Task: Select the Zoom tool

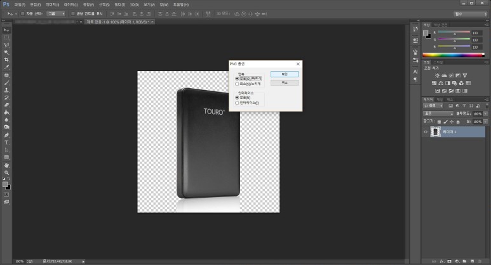Action: (6, 172)
